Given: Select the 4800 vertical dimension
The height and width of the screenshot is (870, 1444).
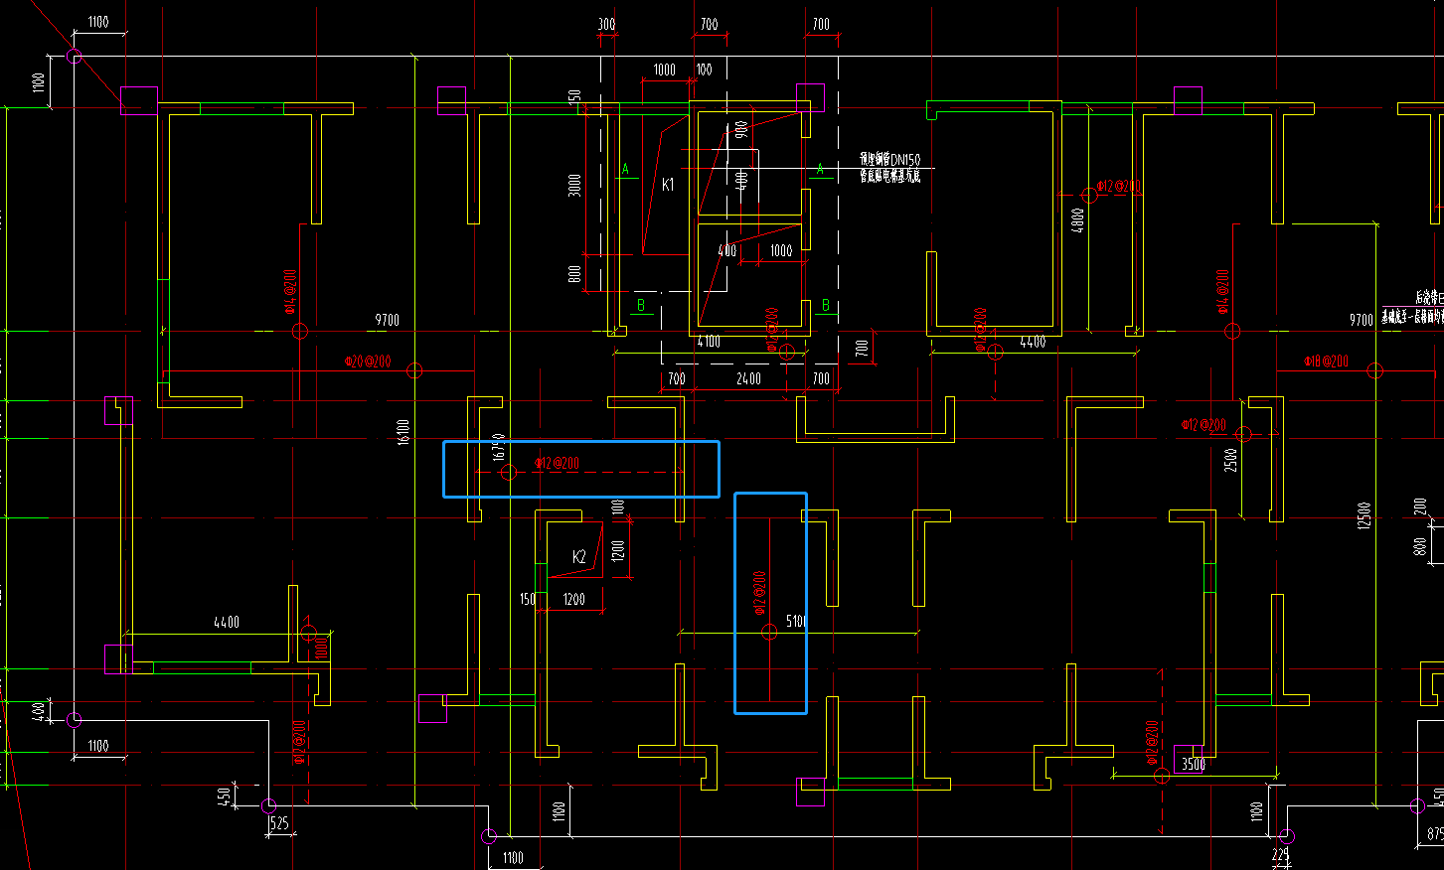Looking at the screenshot, I should (x=1078, y=219).
